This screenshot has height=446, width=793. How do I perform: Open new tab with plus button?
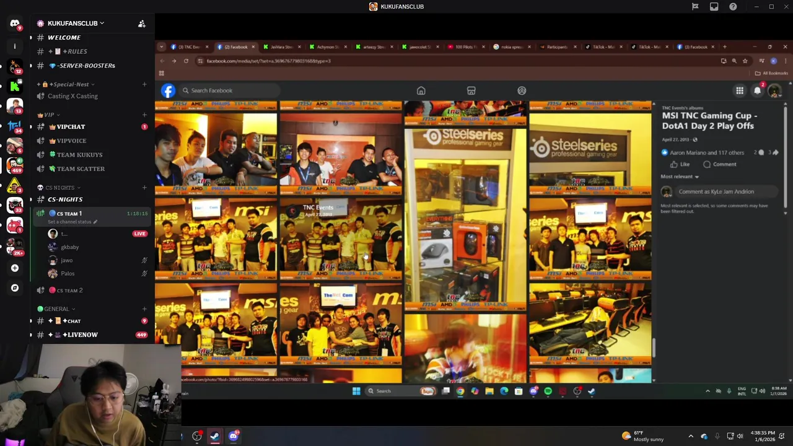pyautogui.click(x=724, y=46)
